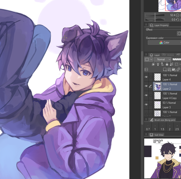Expand the layer mask options arrow

(180, 64)
